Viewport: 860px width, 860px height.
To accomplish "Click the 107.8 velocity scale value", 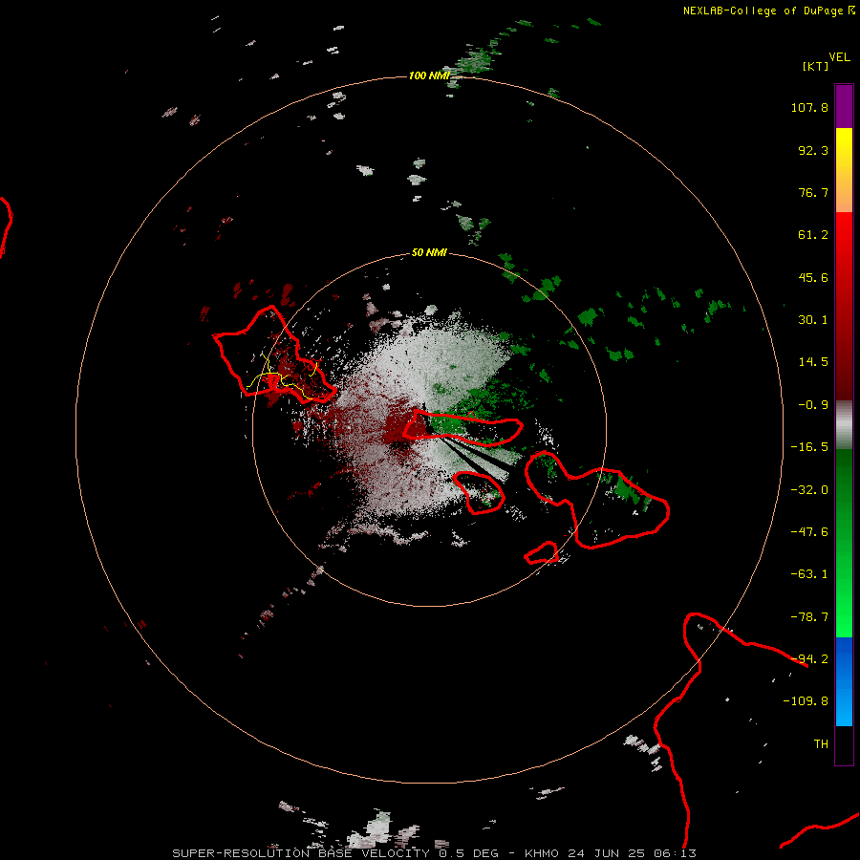I will click(x=809, y=107).
